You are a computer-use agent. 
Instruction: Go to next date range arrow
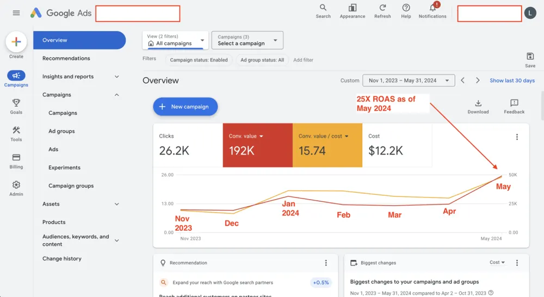click(478, 80)
